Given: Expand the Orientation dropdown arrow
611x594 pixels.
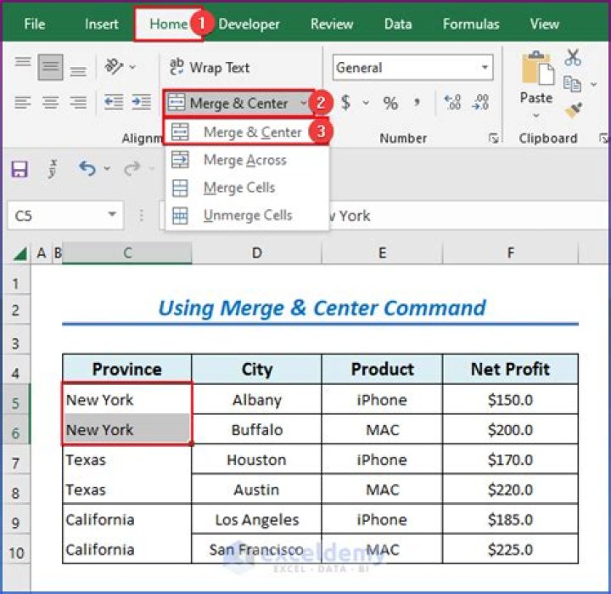Looking at the screenshot, I should [x=132, y=67].
